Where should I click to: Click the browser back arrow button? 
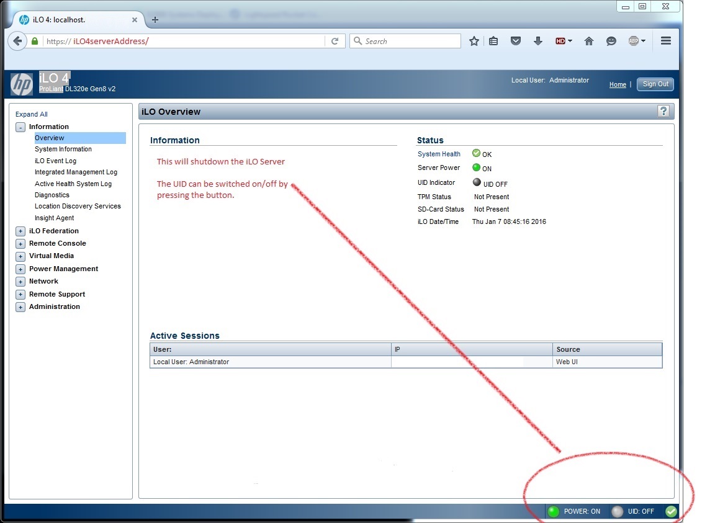[x=17, y=41]
